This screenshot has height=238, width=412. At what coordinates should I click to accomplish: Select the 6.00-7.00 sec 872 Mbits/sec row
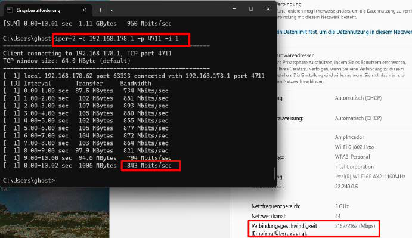click(x=86, y=135)
